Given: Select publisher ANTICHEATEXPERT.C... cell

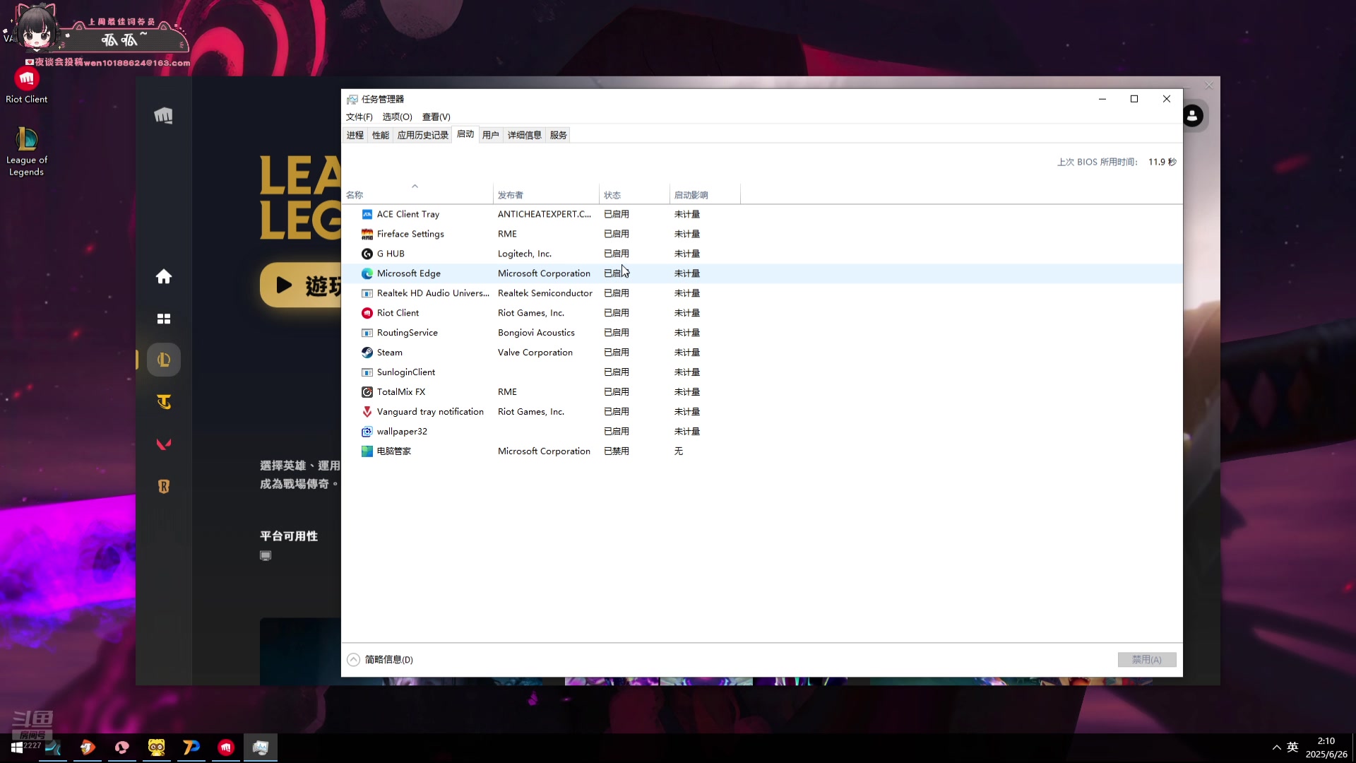Looking at the screenshot, I should 545,214.
